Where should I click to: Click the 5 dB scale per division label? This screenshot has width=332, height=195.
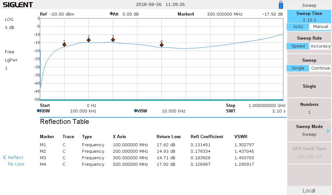click(9, 28)
